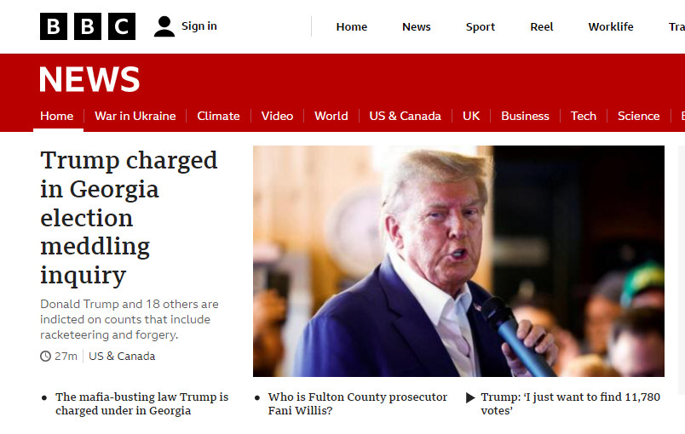Open the Trump charged in Georgia headline

129,218
